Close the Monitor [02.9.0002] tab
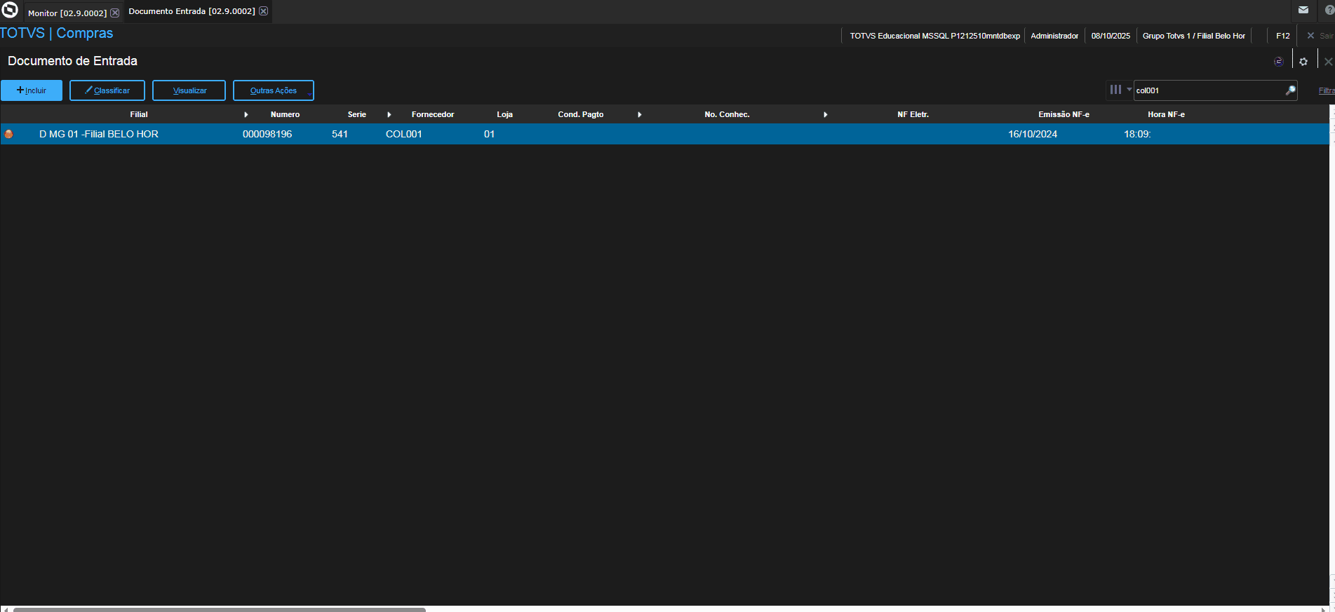Image resolution: width=1335 pixels, height=612 pixels. [x=115, y=13]
